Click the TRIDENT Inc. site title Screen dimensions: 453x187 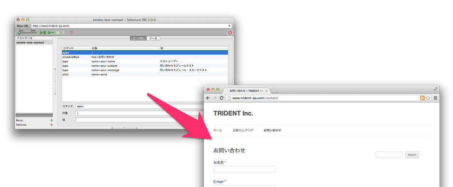coord(233,114)
